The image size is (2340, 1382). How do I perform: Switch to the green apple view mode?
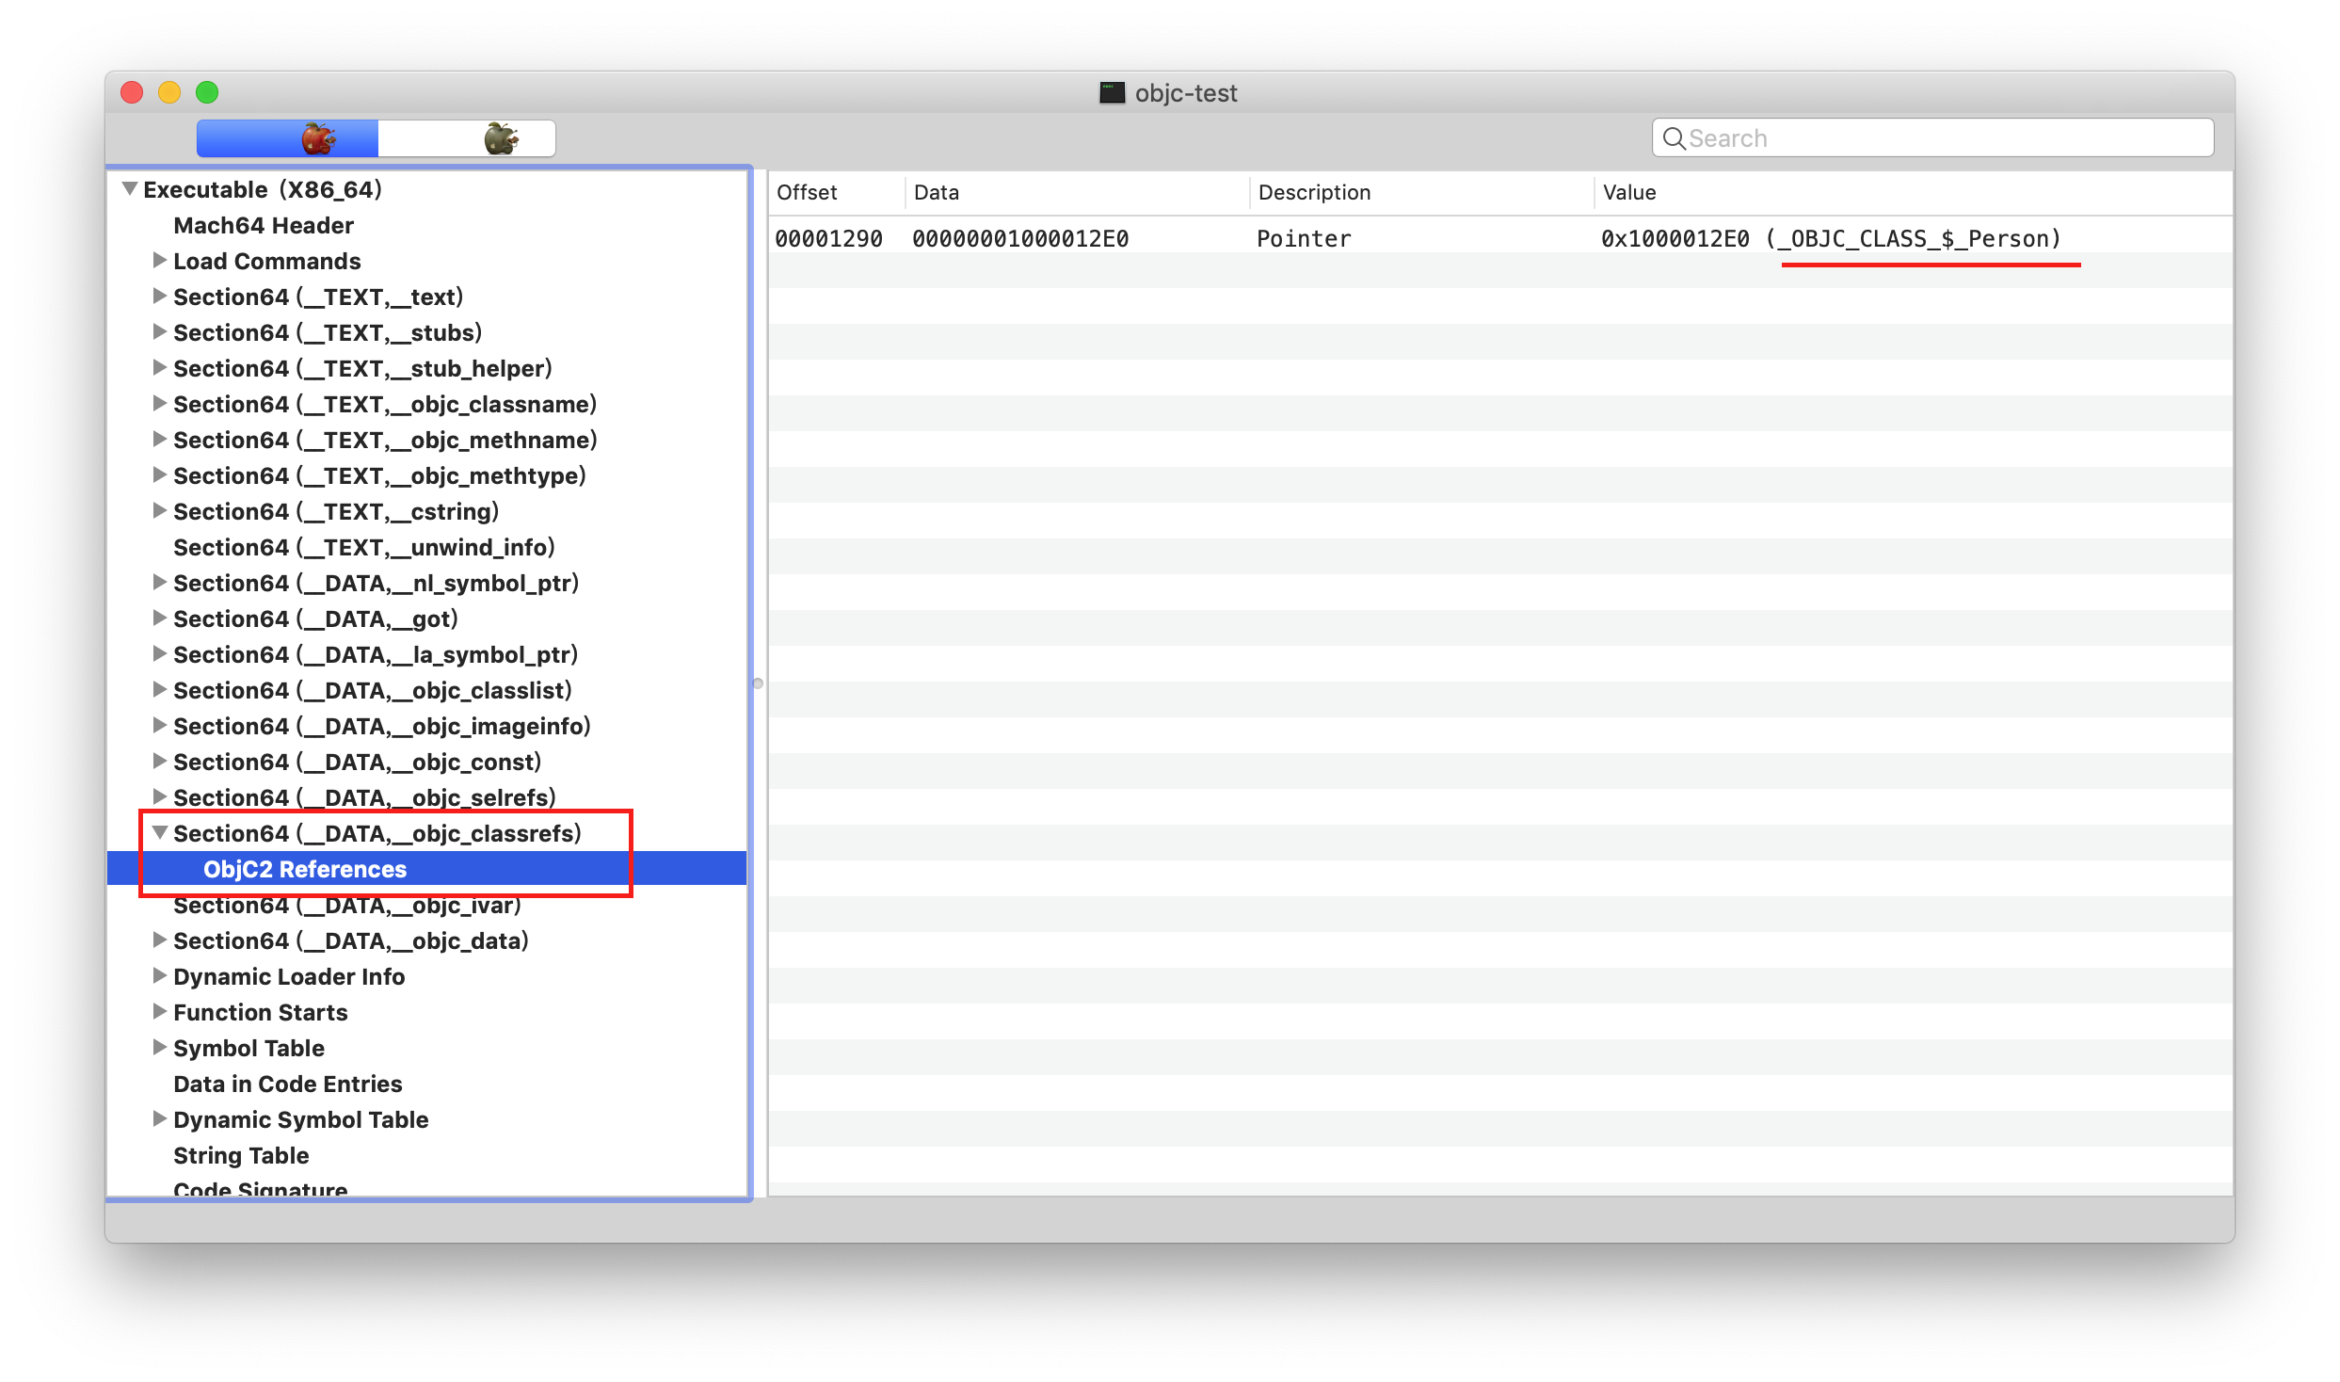(x=500, y=138)
